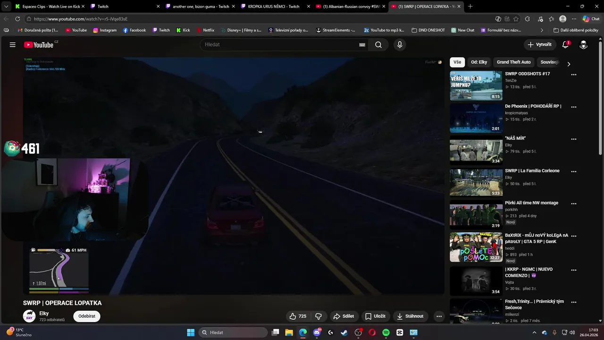Save the video with Uložit
This screenshot has height=340, width=604.
tap(375, 316)
